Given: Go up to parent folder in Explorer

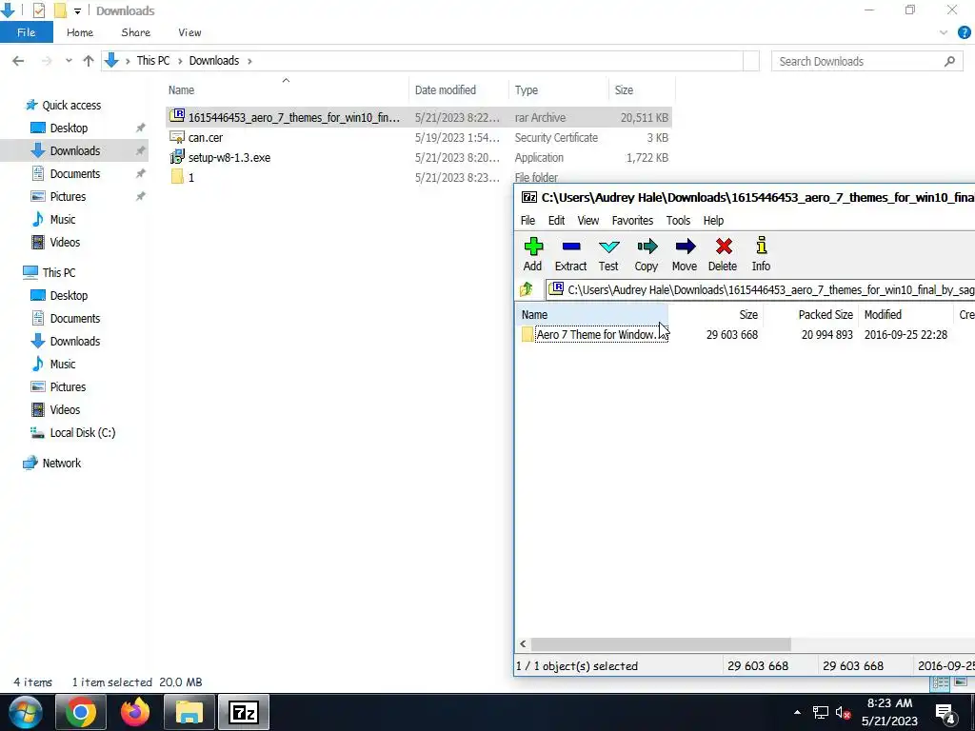Looking at the screenshot, I should (x=89, y=61).
